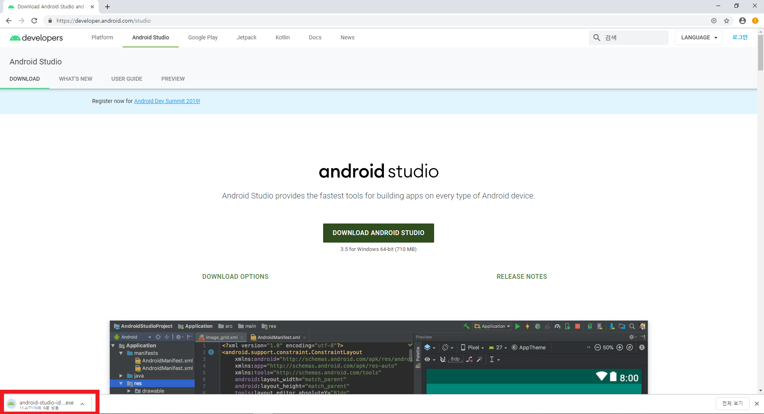Click the forward navigation arrow
This screenshot has height=414, width=764.
tap(21, 21)
